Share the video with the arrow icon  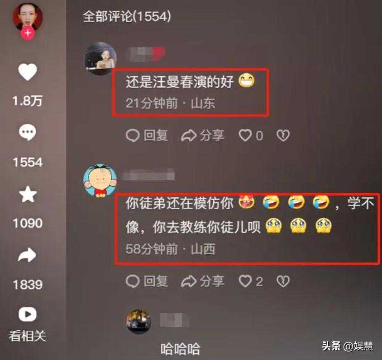(27, 255)
